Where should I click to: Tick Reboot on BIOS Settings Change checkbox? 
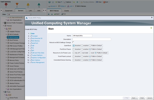point(73,42)
